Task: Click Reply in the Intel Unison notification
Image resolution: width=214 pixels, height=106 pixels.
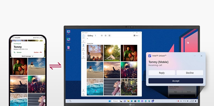Action: pos(162,73)
